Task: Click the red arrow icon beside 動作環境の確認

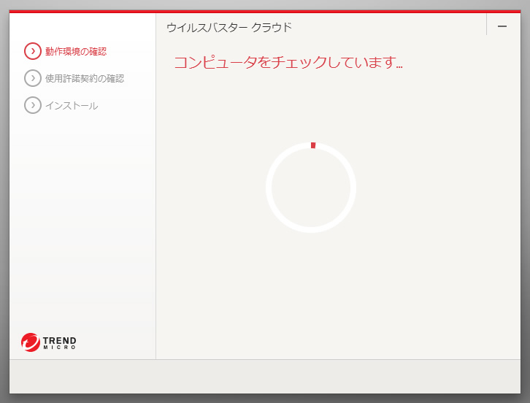Action: (x=33, y=51)
